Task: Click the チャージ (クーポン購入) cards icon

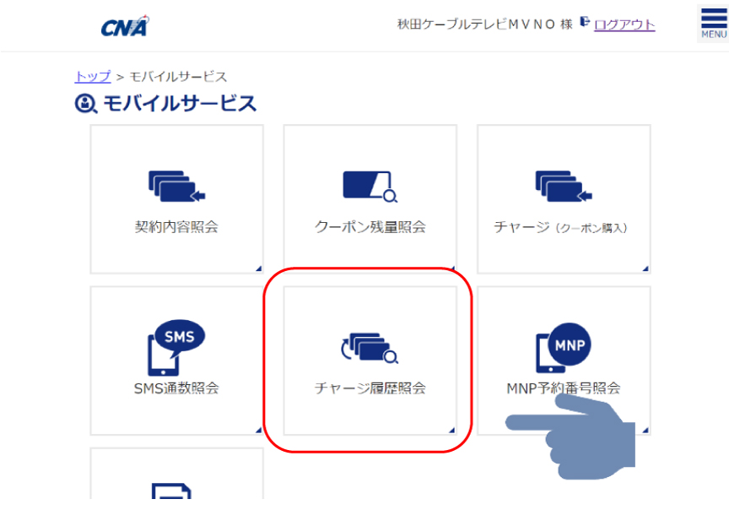Action: [564, 186]
